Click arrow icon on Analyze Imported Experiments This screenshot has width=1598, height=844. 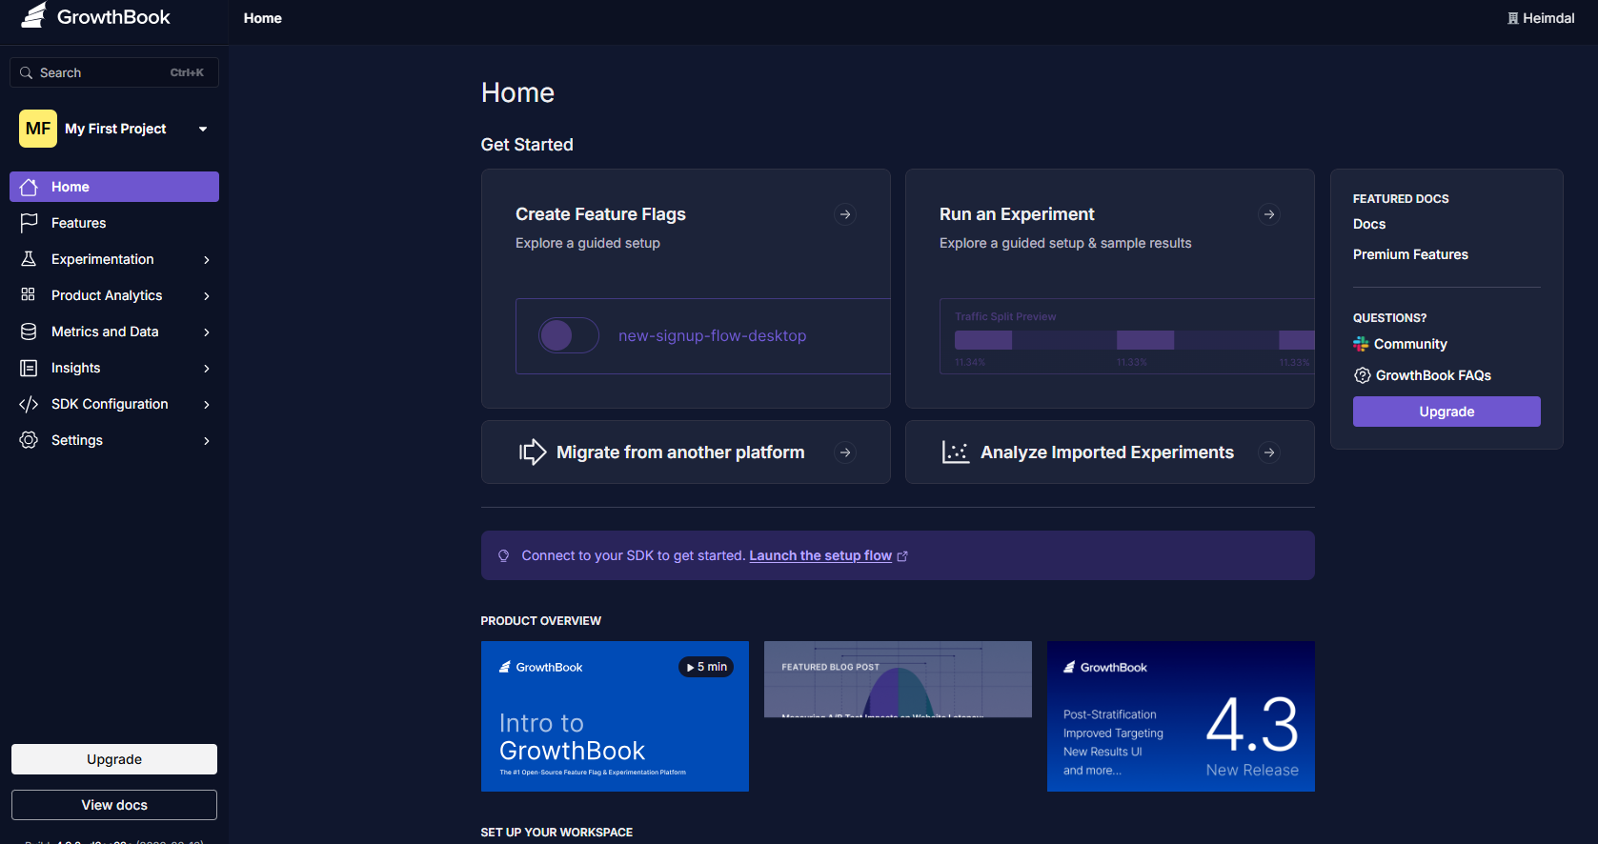(1269, 452)
